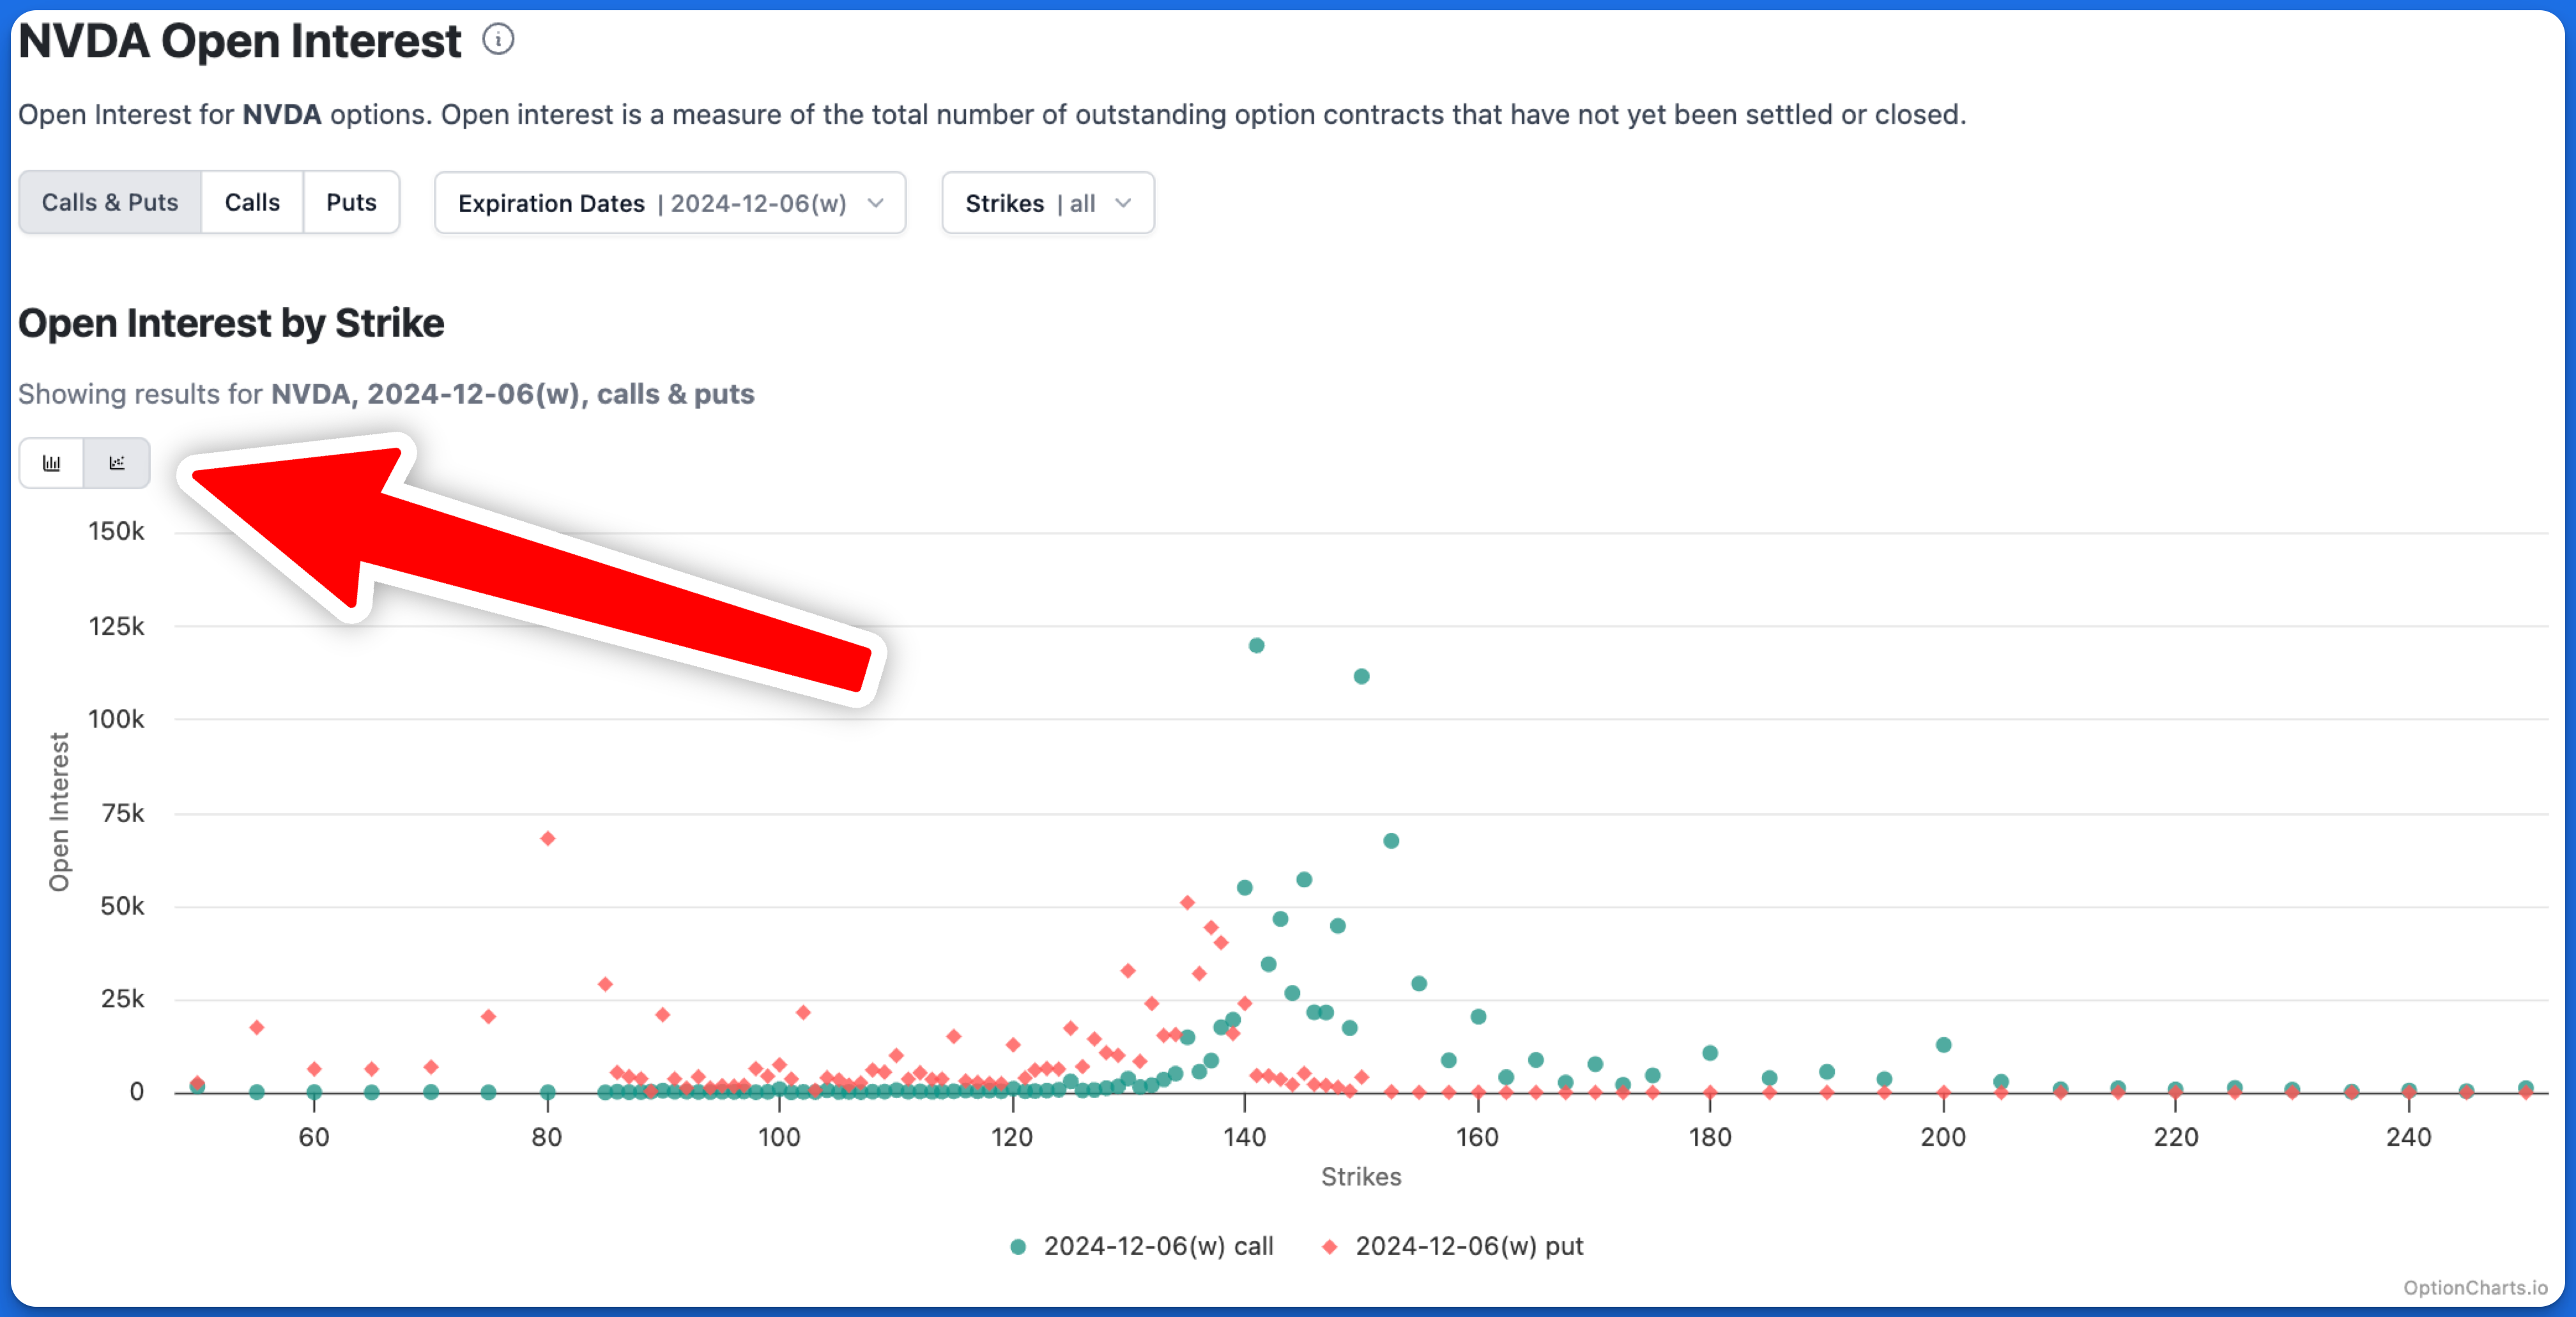The image size is (2576, 1317).
Task: Select the call point near 68k at strike 152
Action: (x=1391, y=841)
